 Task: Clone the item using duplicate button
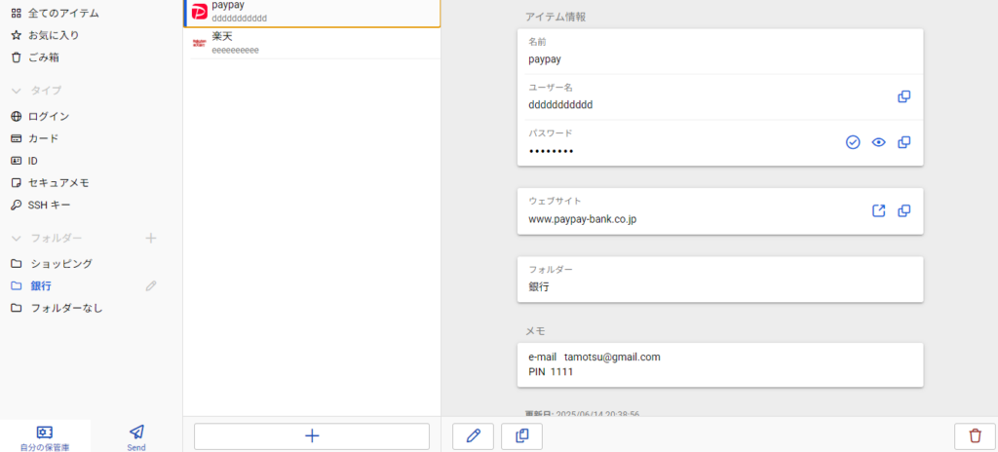click(x=522, y=436)
